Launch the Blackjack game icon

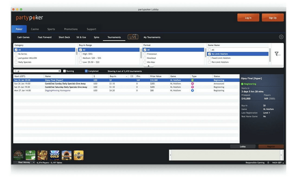click(x=30, y=155)
